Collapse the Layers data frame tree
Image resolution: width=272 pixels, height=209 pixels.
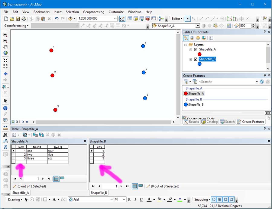click(186, 45)
